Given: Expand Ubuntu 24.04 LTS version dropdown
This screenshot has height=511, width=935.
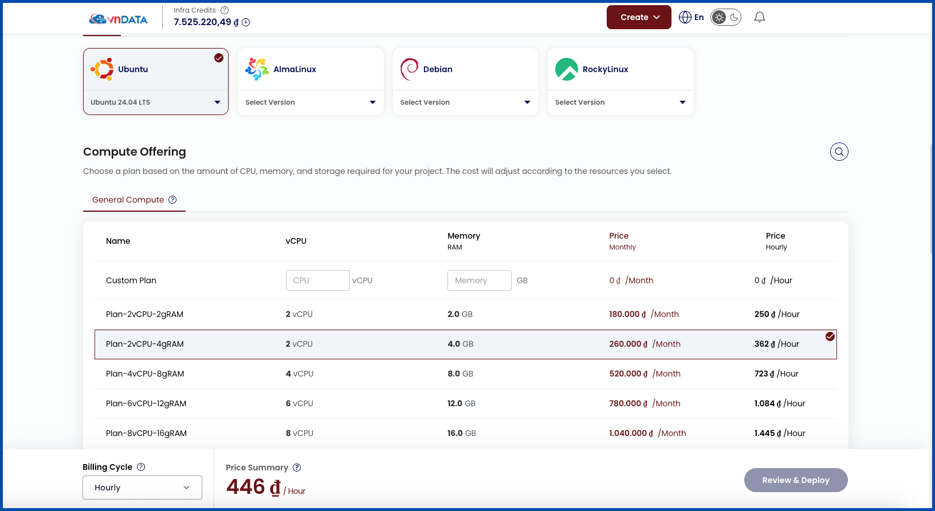Looking at the screenshot, I should [156, 102].
